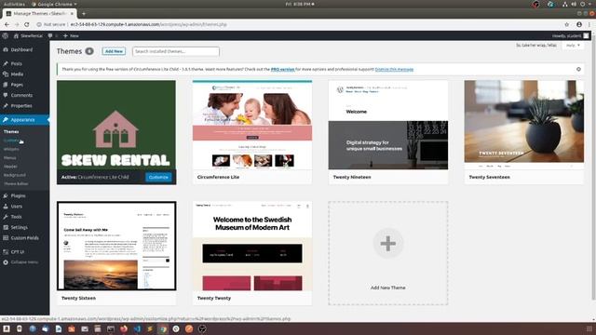Open Dashboard from the sidebar
The width and height of the screenshot is (596, 335).
pyautogui.click(x=21, y=49)
